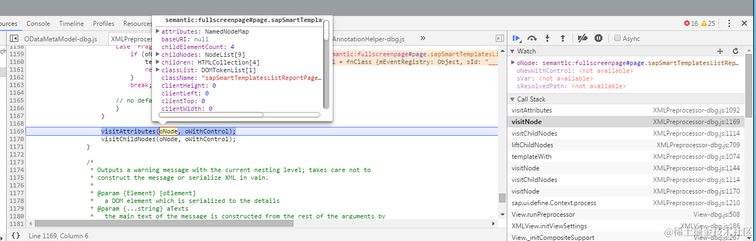The image size is (756, 241).
Task: Deactivate all breakpoints
Action: coord(582,38)
